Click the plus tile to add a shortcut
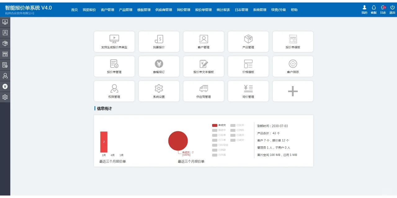 pos(293,91)
